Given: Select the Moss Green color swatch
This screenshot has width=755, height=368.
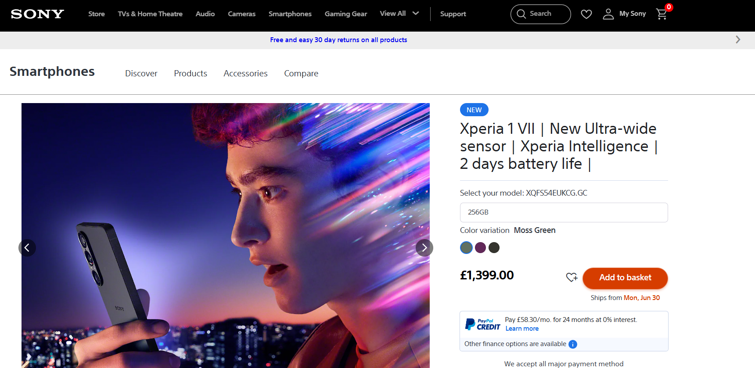Looking at the screenshot, I should tap(466, 248).
